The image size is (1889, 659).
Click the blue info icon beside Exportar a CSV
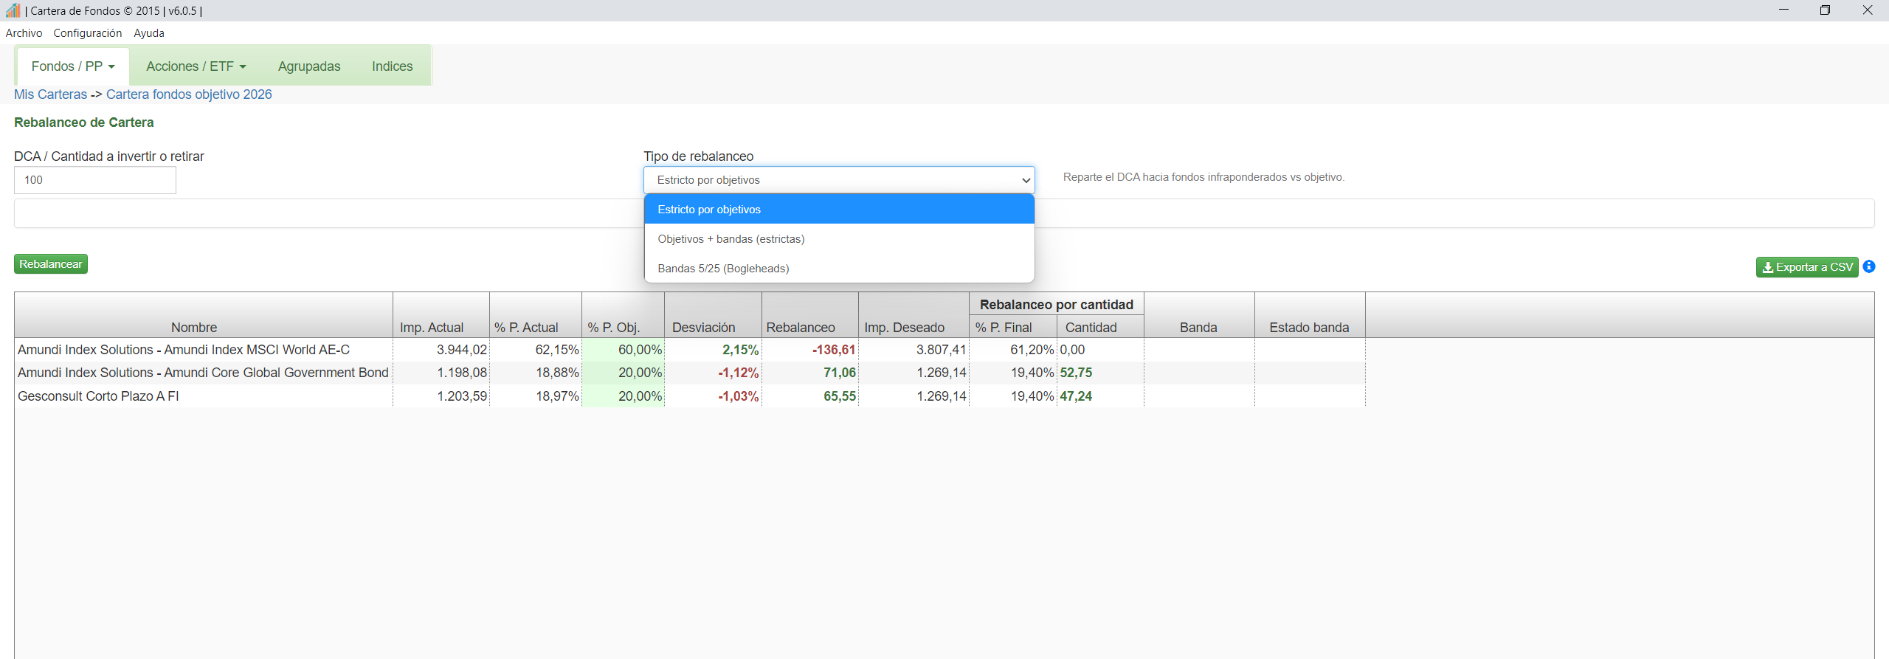[1868, 266]
